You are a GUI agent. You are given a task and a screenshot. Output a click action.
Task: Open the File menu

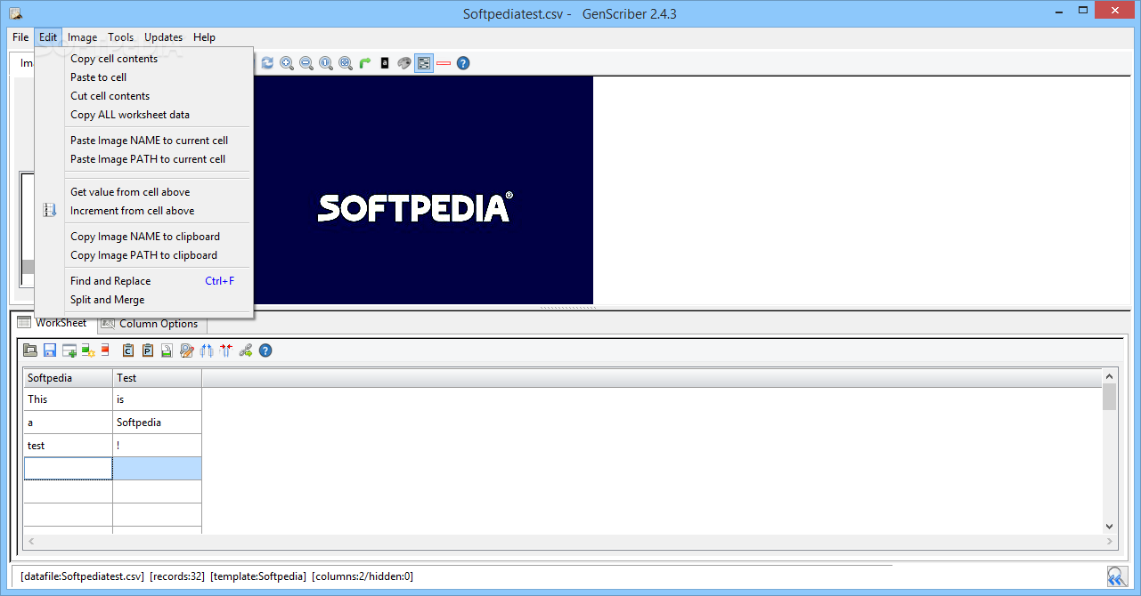click(x=20, y=37)
